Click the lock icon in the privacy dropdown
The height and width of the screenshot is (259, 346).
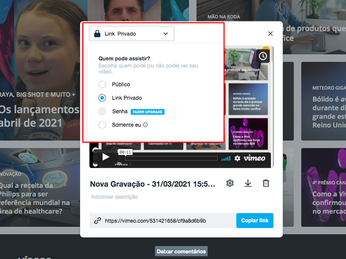[98, 33]
